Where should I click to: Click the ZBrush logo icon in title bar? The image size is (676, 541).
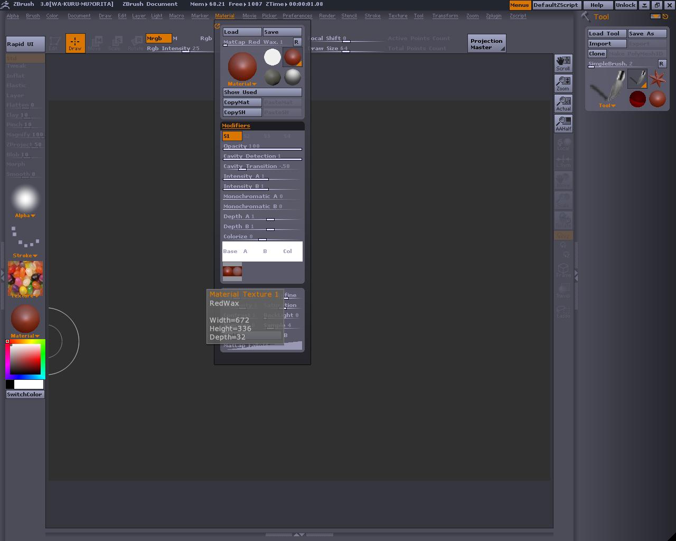pos(5,4)
